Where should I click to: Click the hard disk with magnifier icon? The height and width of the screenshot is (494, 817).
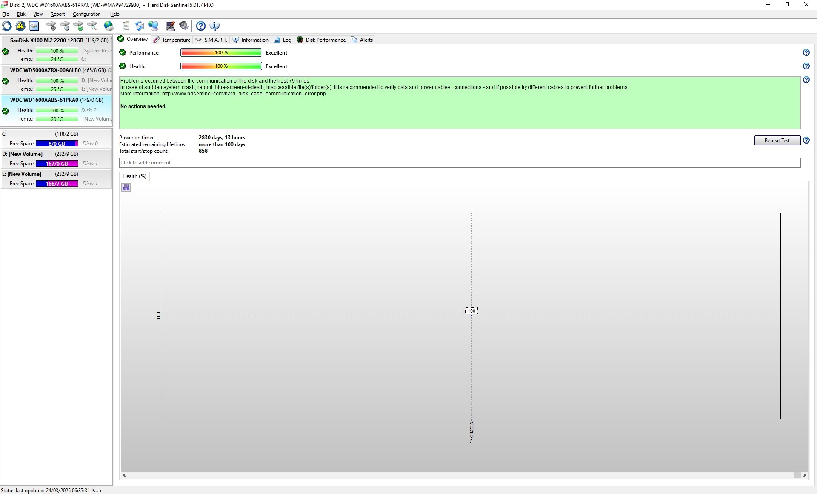pos(92,26)
